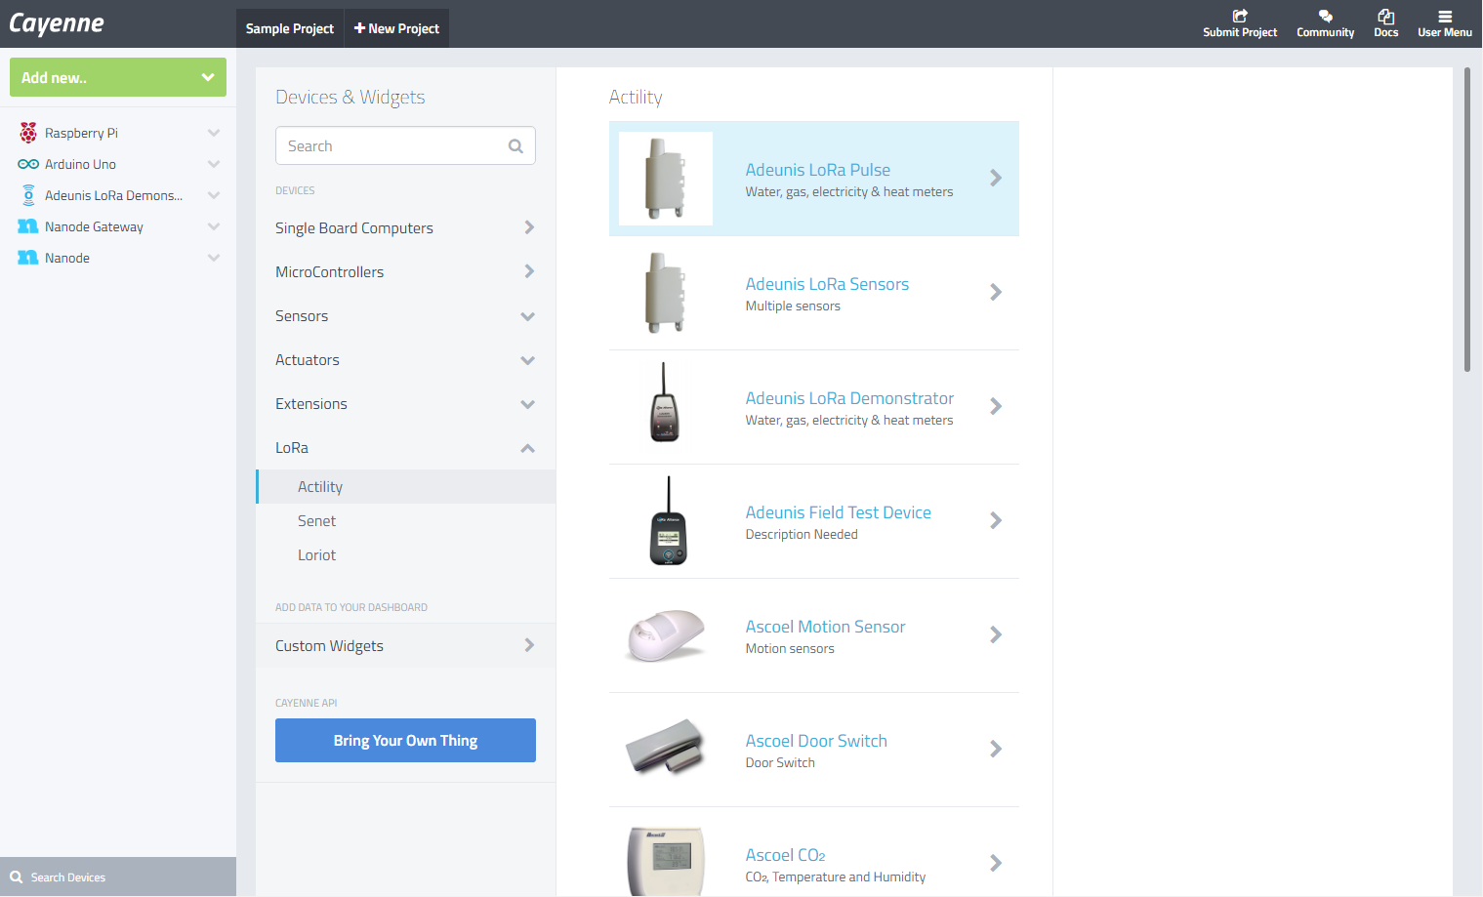Select the Ascoel Door Switch image
This screenshot has width=1483, height=897.
pos(666,750)
